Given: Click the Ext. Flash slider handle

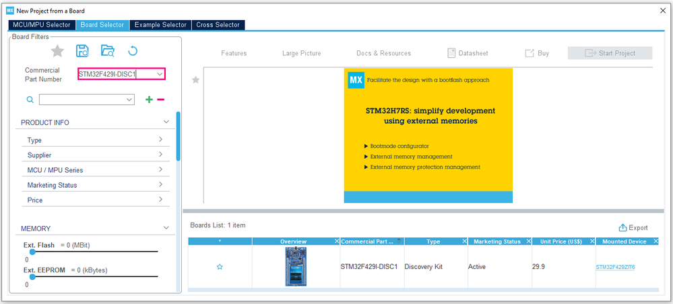Looking at the screenshot, I should click(x=32, y=252).
